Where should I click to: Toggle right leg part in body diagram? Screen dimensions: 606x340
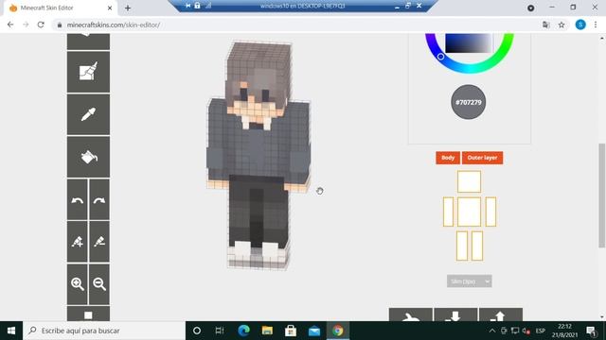[x=477, y=246]
